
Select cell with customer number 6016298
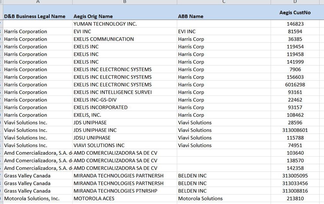tap(295, 84)
